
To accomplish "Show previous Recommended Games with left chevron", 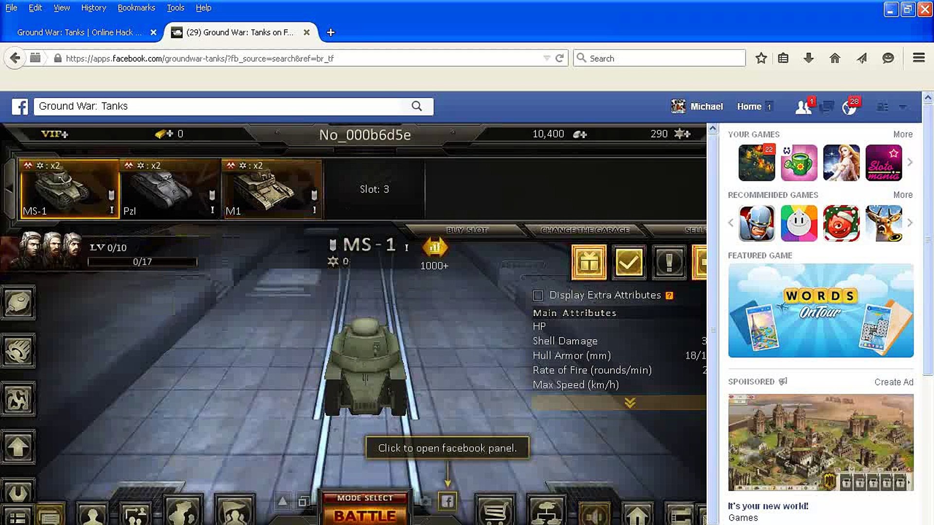I will tap(731, 223).
